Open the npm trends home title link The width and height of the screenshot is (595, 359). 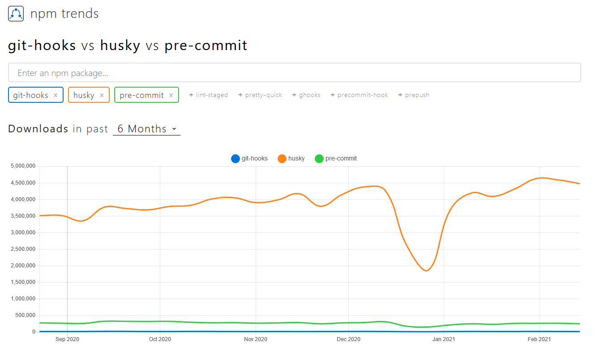click(x=64, y=14)
